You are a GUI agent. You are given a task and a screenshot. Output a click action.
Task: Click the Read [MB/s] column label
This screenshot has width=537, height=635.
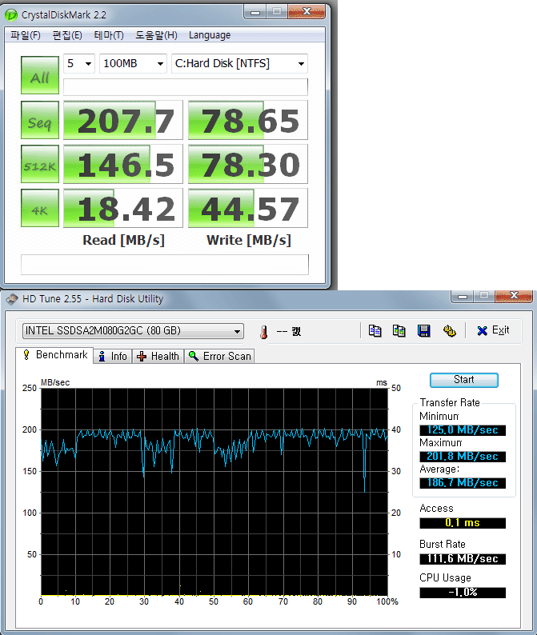point(123,240)
